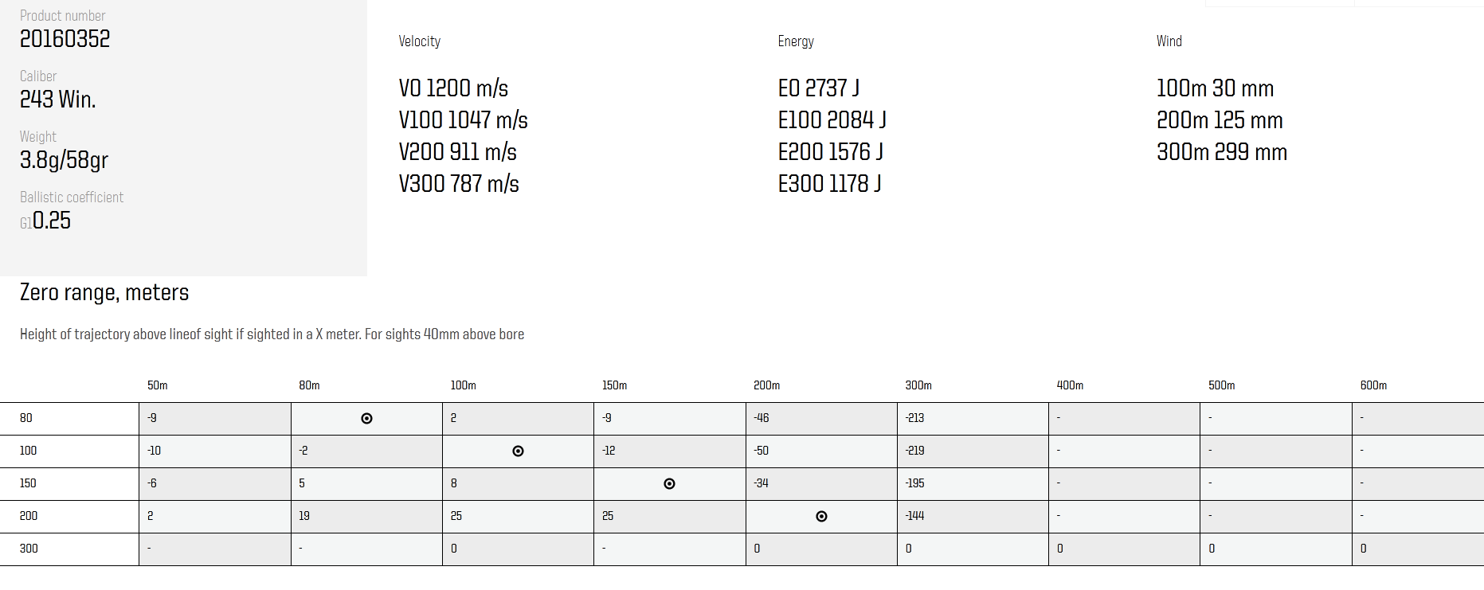
Task: Click the E300 1178 J energy line
Action: pos(829,184)
